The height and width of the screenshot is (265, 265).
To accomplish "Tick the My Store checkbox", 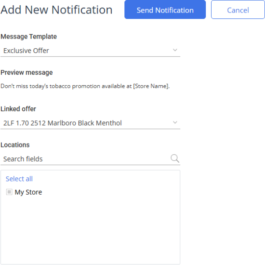I will [9, 192].
